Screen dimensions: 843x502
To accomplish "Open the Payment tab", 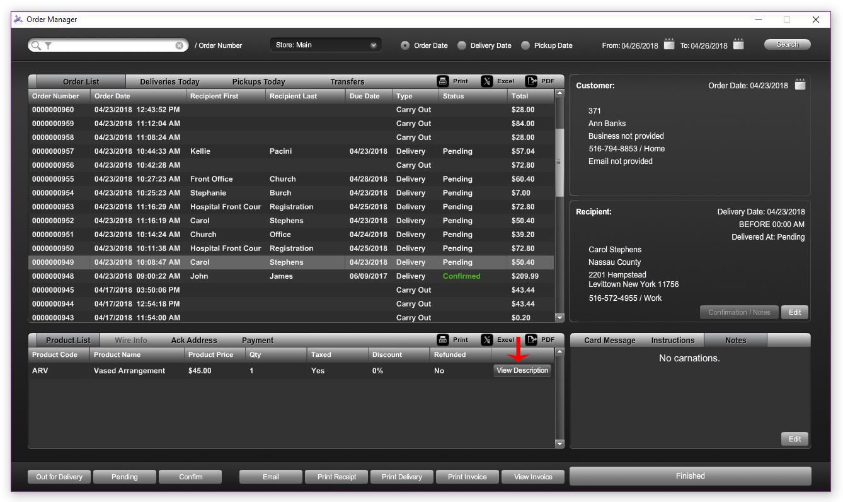I will pyautogui.click(x=258, y=341).
